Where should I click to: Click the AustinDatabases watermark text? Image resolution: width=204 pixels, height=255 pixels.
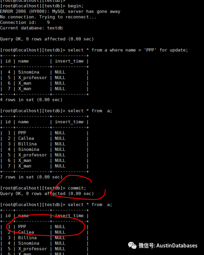pos(177,246)
